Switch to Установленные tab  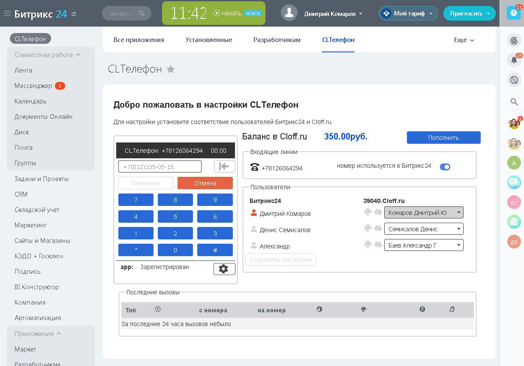[x=209, y=40]
